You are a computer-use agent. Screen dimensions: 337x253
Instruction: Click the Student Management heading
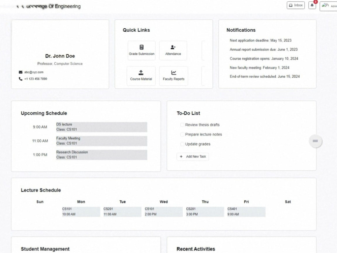click(45, 249)
